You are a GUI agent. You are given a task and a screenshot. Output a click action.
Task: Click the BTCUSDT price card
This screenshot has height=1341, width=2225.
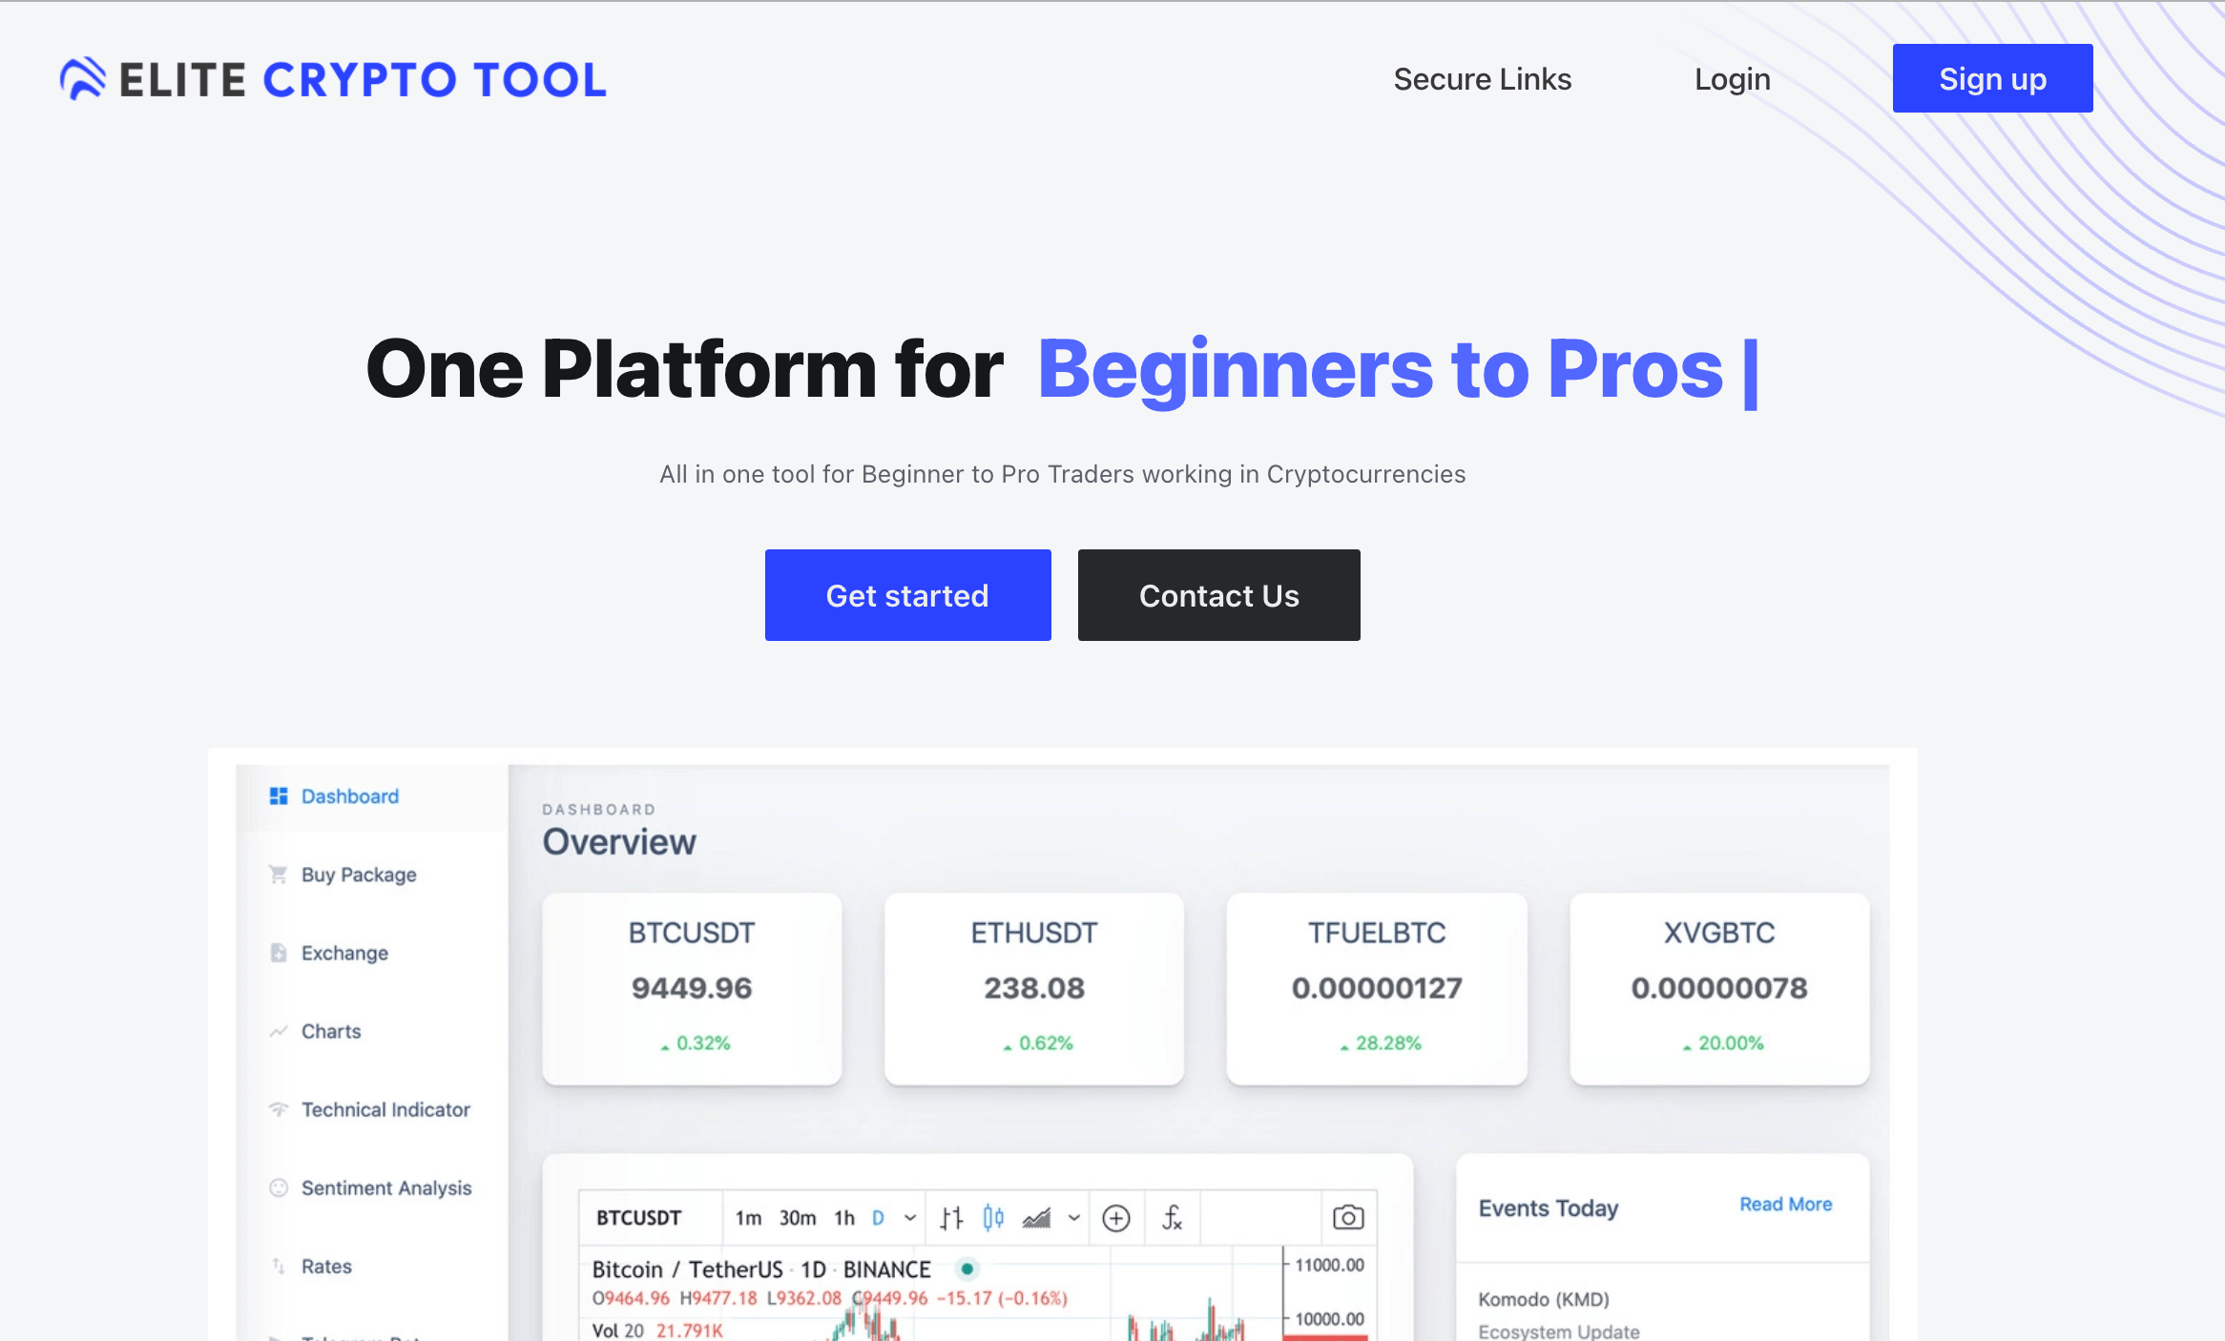click(x=692, y=988)
